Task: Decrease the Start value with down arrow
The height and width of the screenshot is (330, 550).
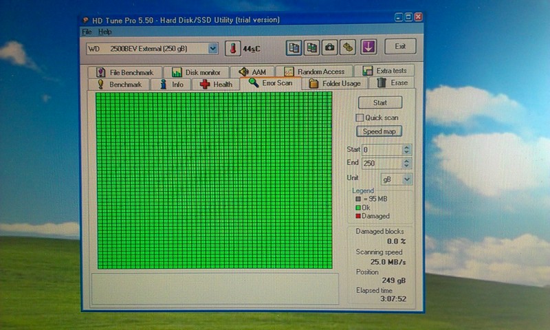Action: click(x=406, y=152)
